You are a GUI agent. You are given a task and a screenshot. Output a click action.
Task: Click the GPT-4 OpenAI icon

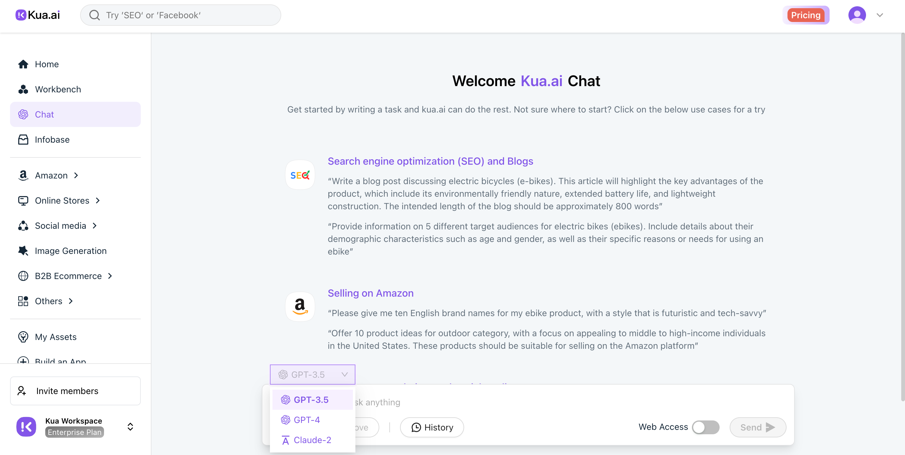click(x=285, y=420)
